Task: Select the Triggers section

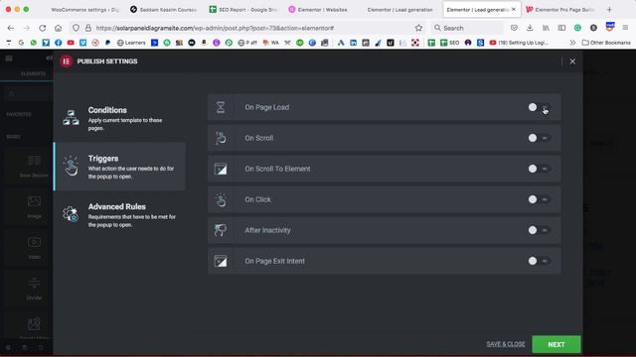Action: (x=119, y=167)
